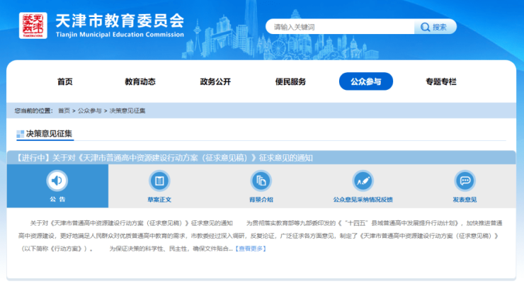Image resolution: width=524 pixels, height=286 pixels.
Task: Click the 公告 megaphone icon
Action: pyautogui.click(x=57, y=181)
